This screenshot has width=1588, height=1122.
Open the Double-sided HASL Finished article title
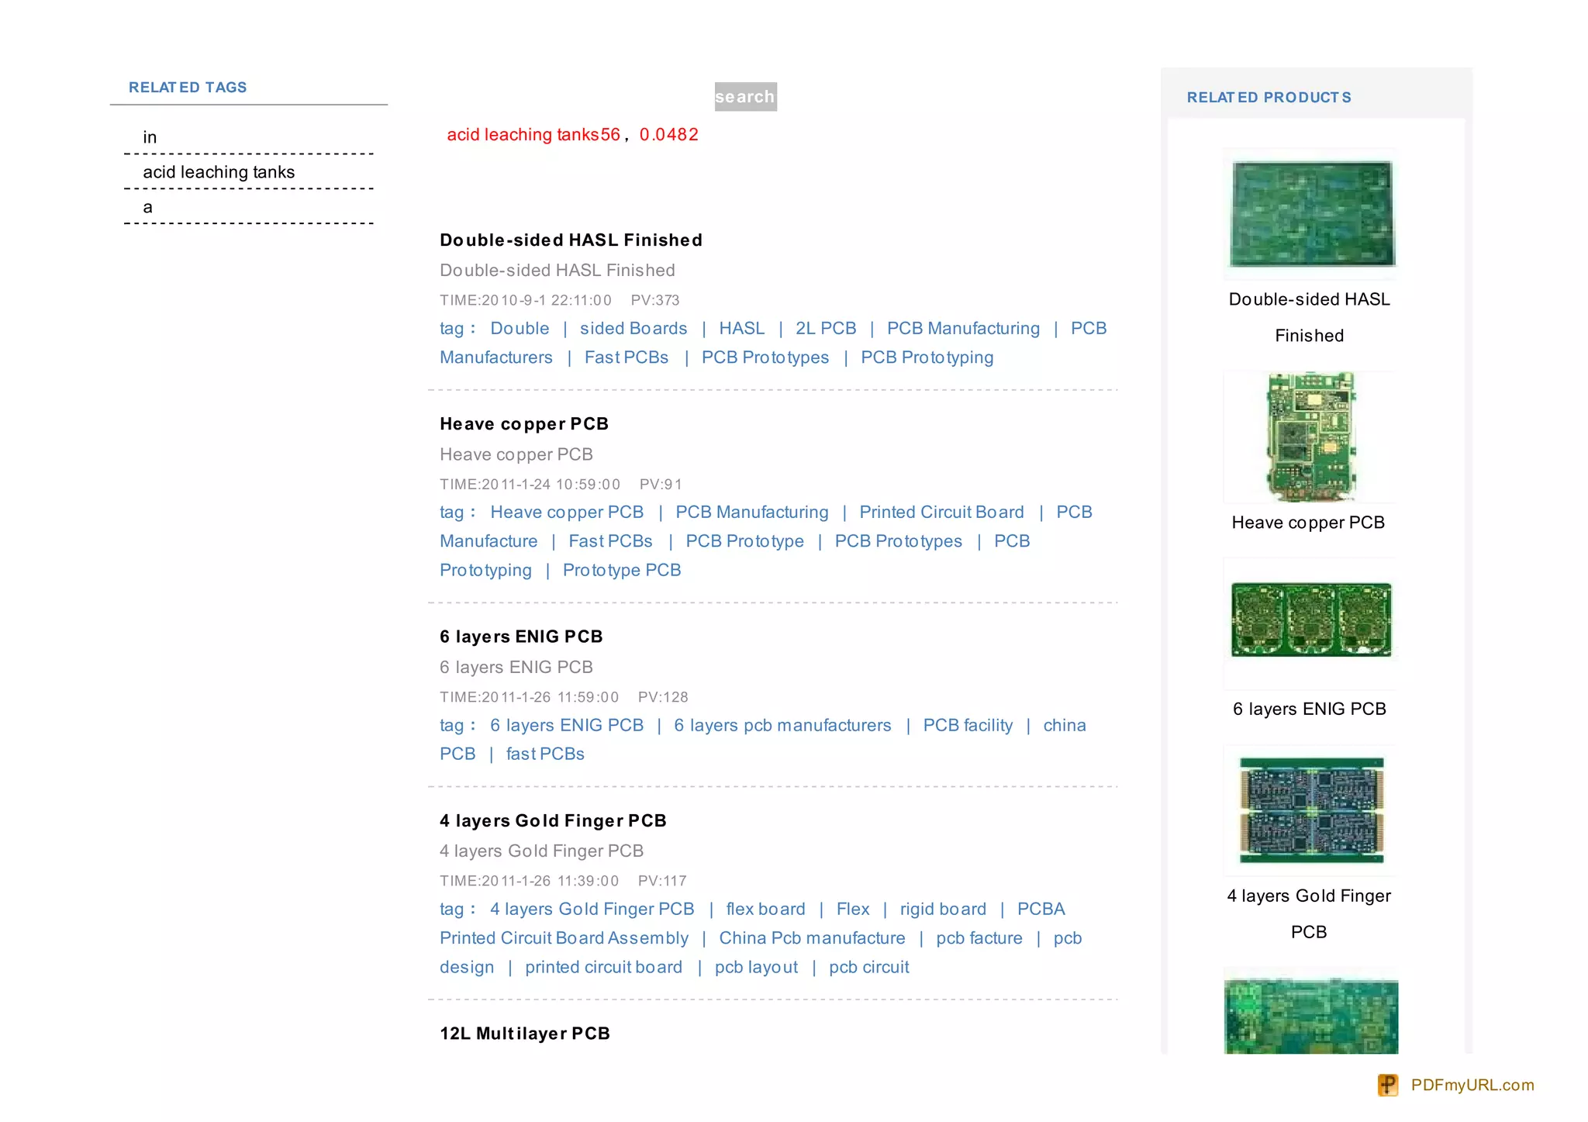[x=571, y=240]
